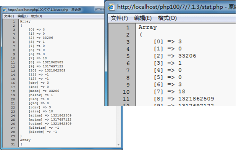Click the scroll-down arrow in the left window
This screenshot has width=236, height=150.
coord(118,145)
